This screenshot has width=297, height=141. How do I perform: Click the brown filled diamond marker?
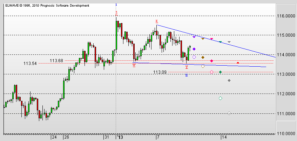[203, 57]
